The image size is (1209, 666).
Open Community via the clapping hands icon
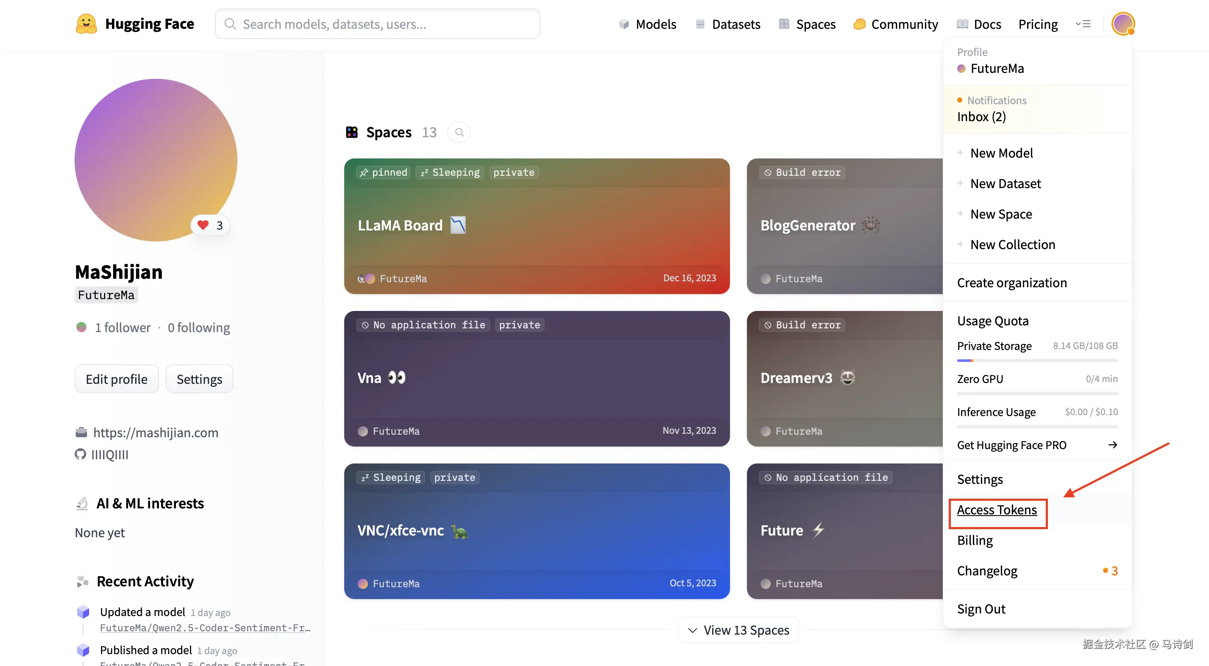(860, 24)
